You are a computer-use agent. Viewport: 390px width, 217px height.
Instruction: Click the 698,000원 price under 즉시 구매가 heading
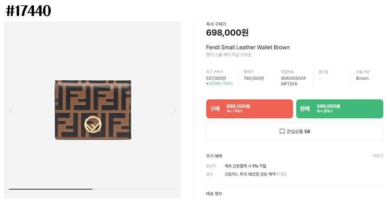pyautogui.click(x=227, y=33)
